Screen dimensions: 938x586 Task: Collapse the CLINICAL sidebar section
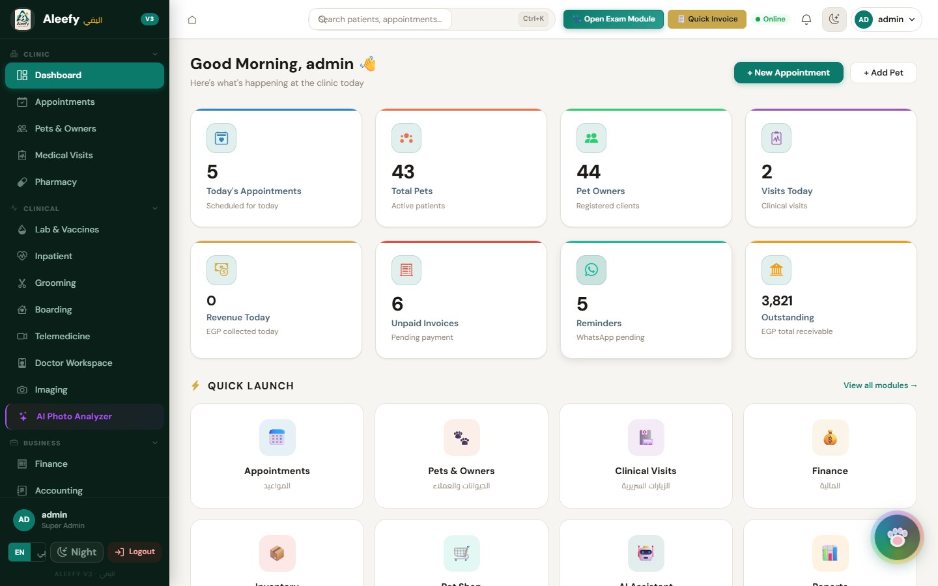click(x=85, y=208)
